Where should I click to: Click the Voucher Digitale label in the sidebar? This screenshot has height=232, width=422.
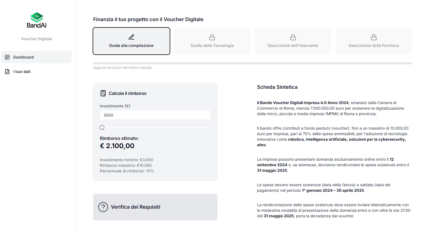[37, 39]
